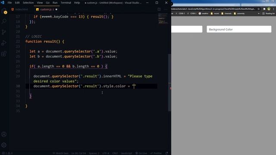Click the errors and warnings status indicator
This screenshot has height=155, width=276.
point(7,153)
